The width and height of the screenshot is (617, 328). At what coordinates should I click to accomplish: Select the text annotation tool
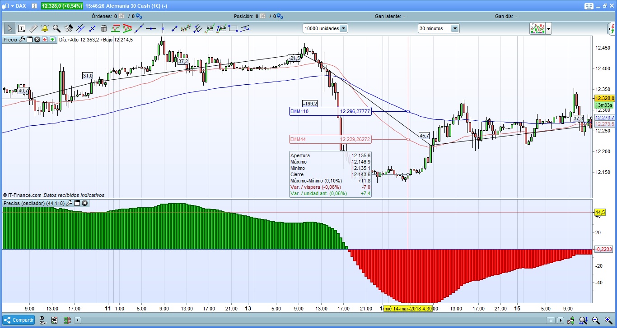click(x=22, y=28)
